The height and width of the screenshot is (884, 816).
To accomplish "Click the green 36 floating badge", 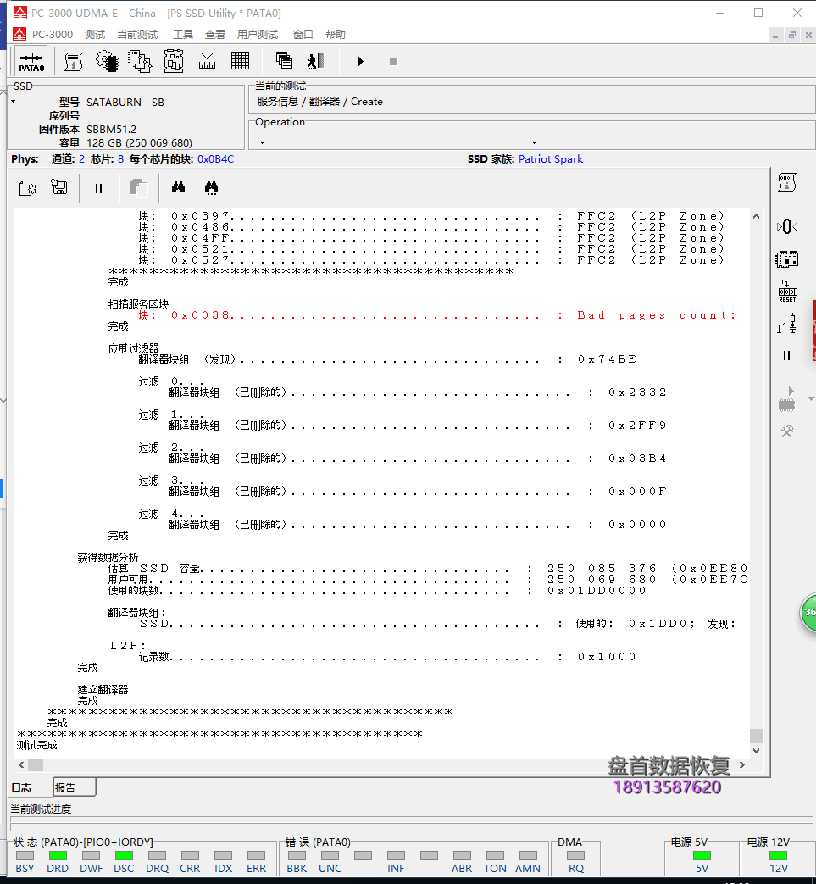I will click(x=808, y=612).
